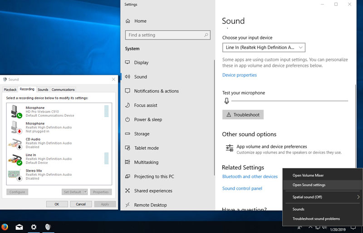Click Set Default button in Sound dialog
The height and width of the screenshot is (233, 363).
tap(73, 192)
